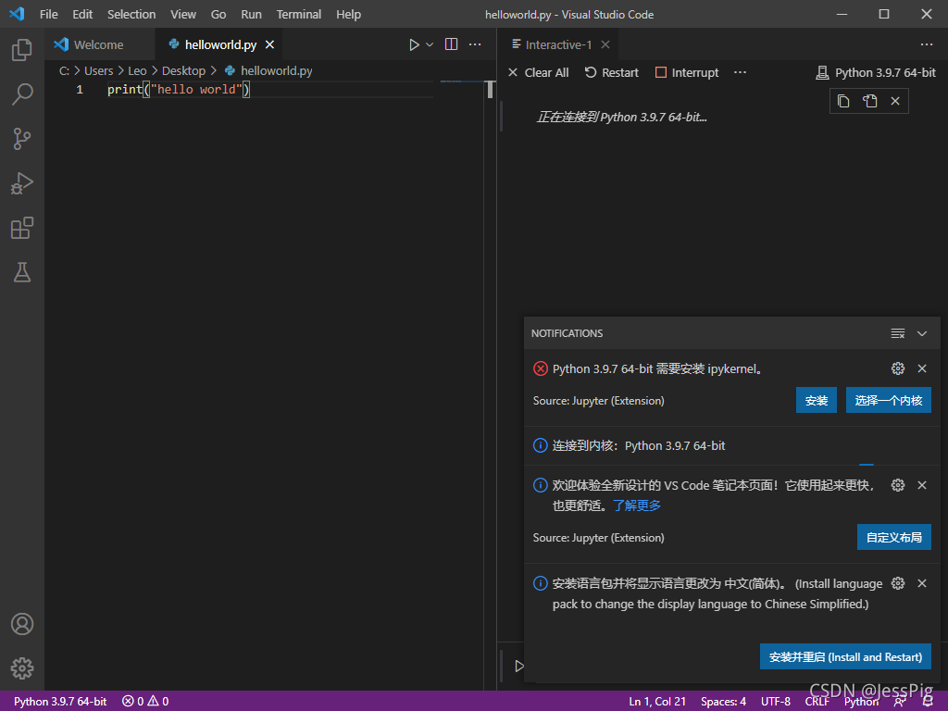Run Python file with the play icon

click(414, 44)
